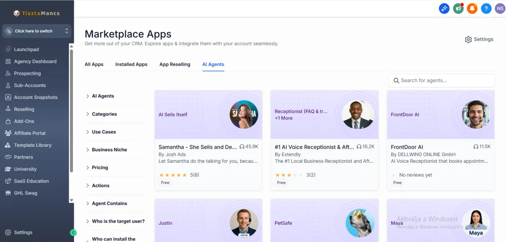Screen dimensions: 506x242
Task: Click the Template Library icon
Action: pyautogui.click(x=8, y=145)
